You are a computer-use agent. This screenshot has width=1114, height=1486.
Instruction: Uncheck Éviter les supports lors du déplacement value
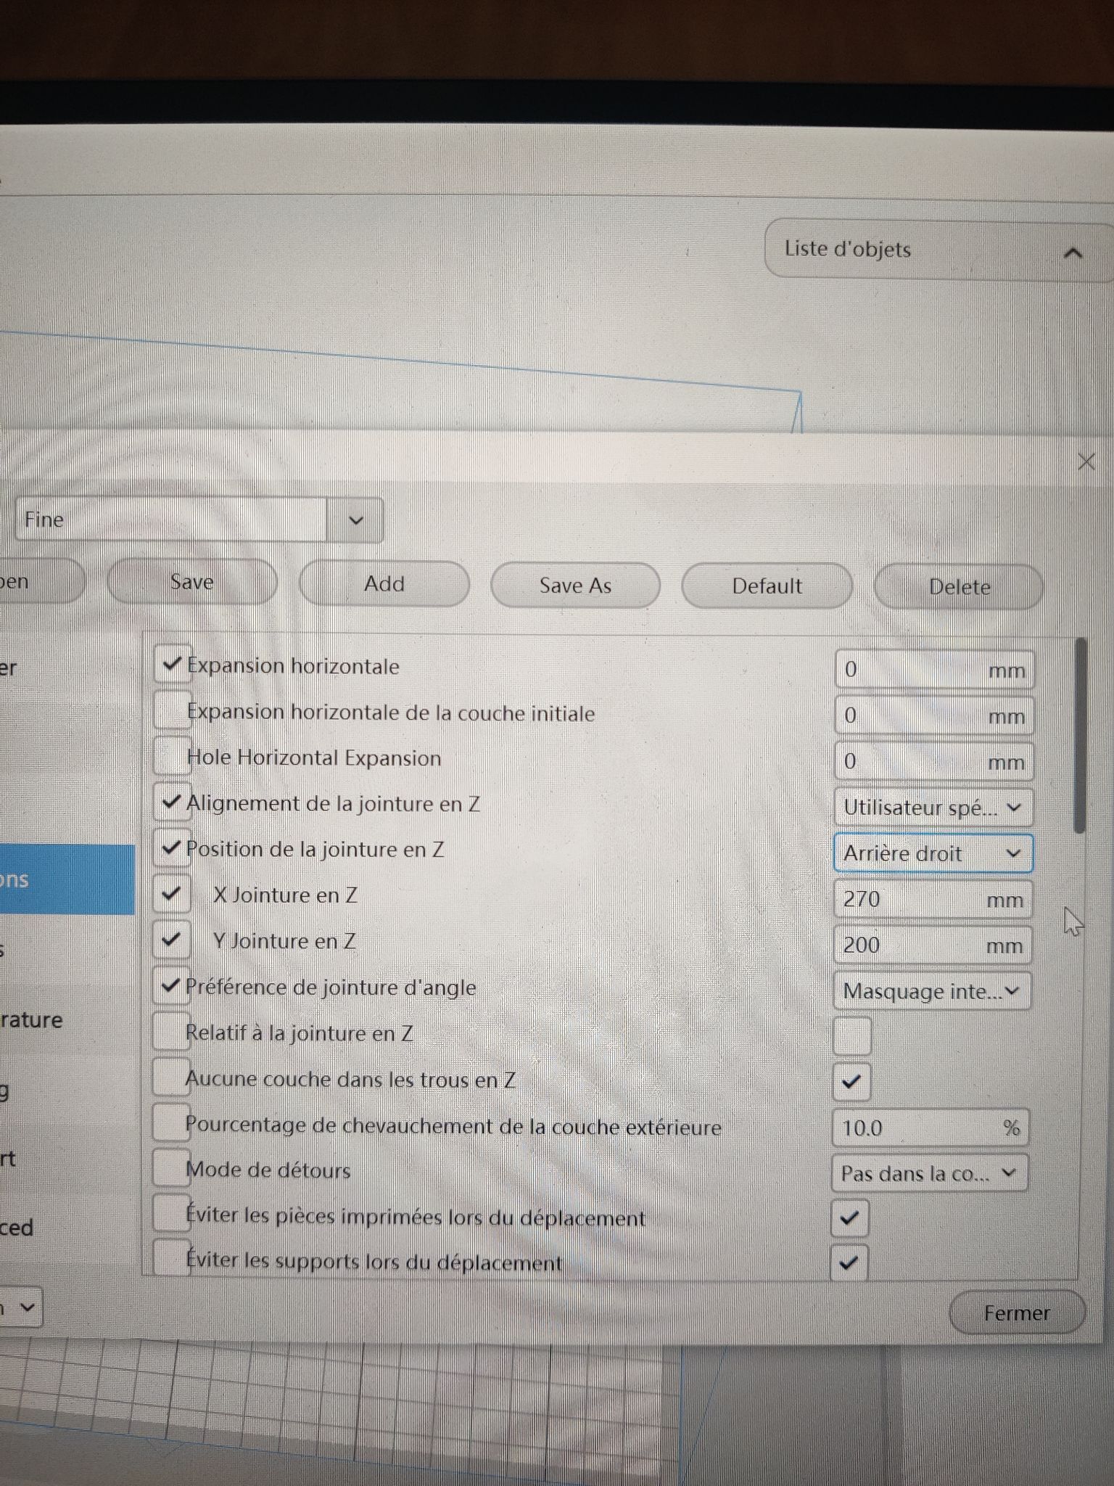849,1263
